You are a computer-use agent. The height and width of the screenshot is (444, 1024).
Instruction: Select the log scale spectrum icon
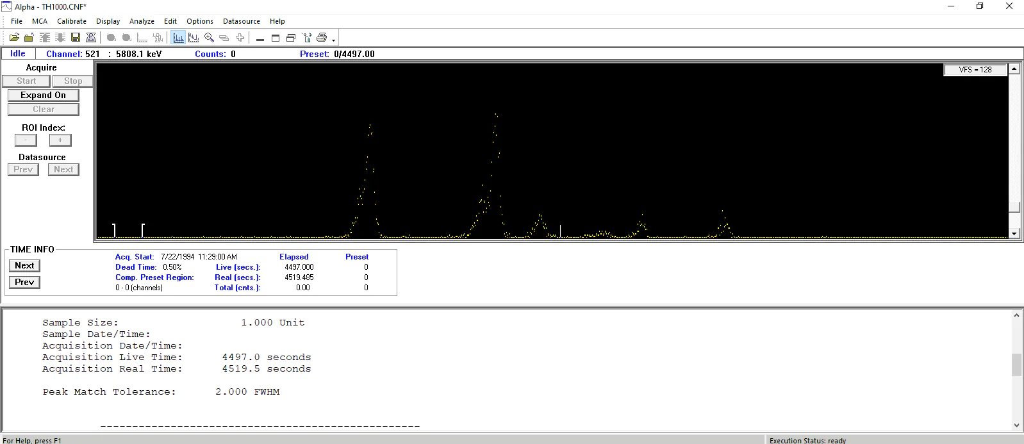point(194,38)
